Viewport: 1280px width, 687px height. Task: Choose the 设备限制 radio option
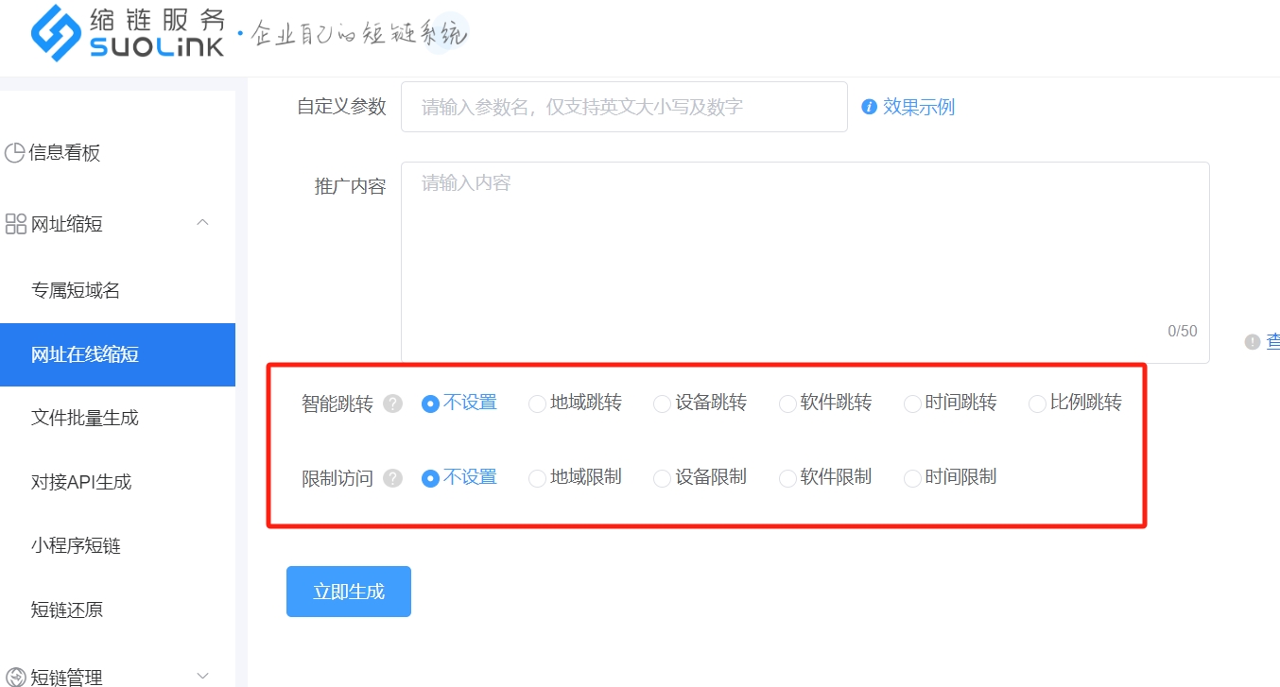click(662, 478)
